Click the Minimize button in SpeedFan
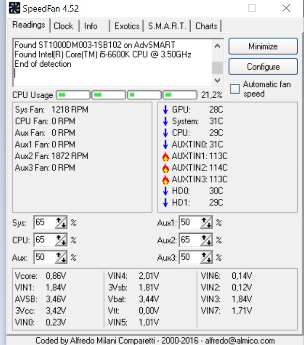Viewport: 304px width, 345px height. (x=263, y=46)
